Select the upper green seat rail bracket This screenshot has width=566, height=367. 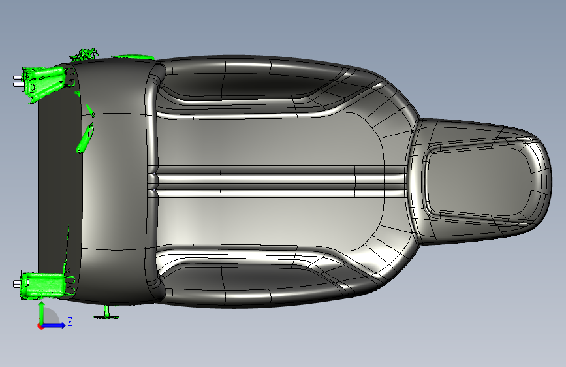pyautogui.click(x=45, y=83)
